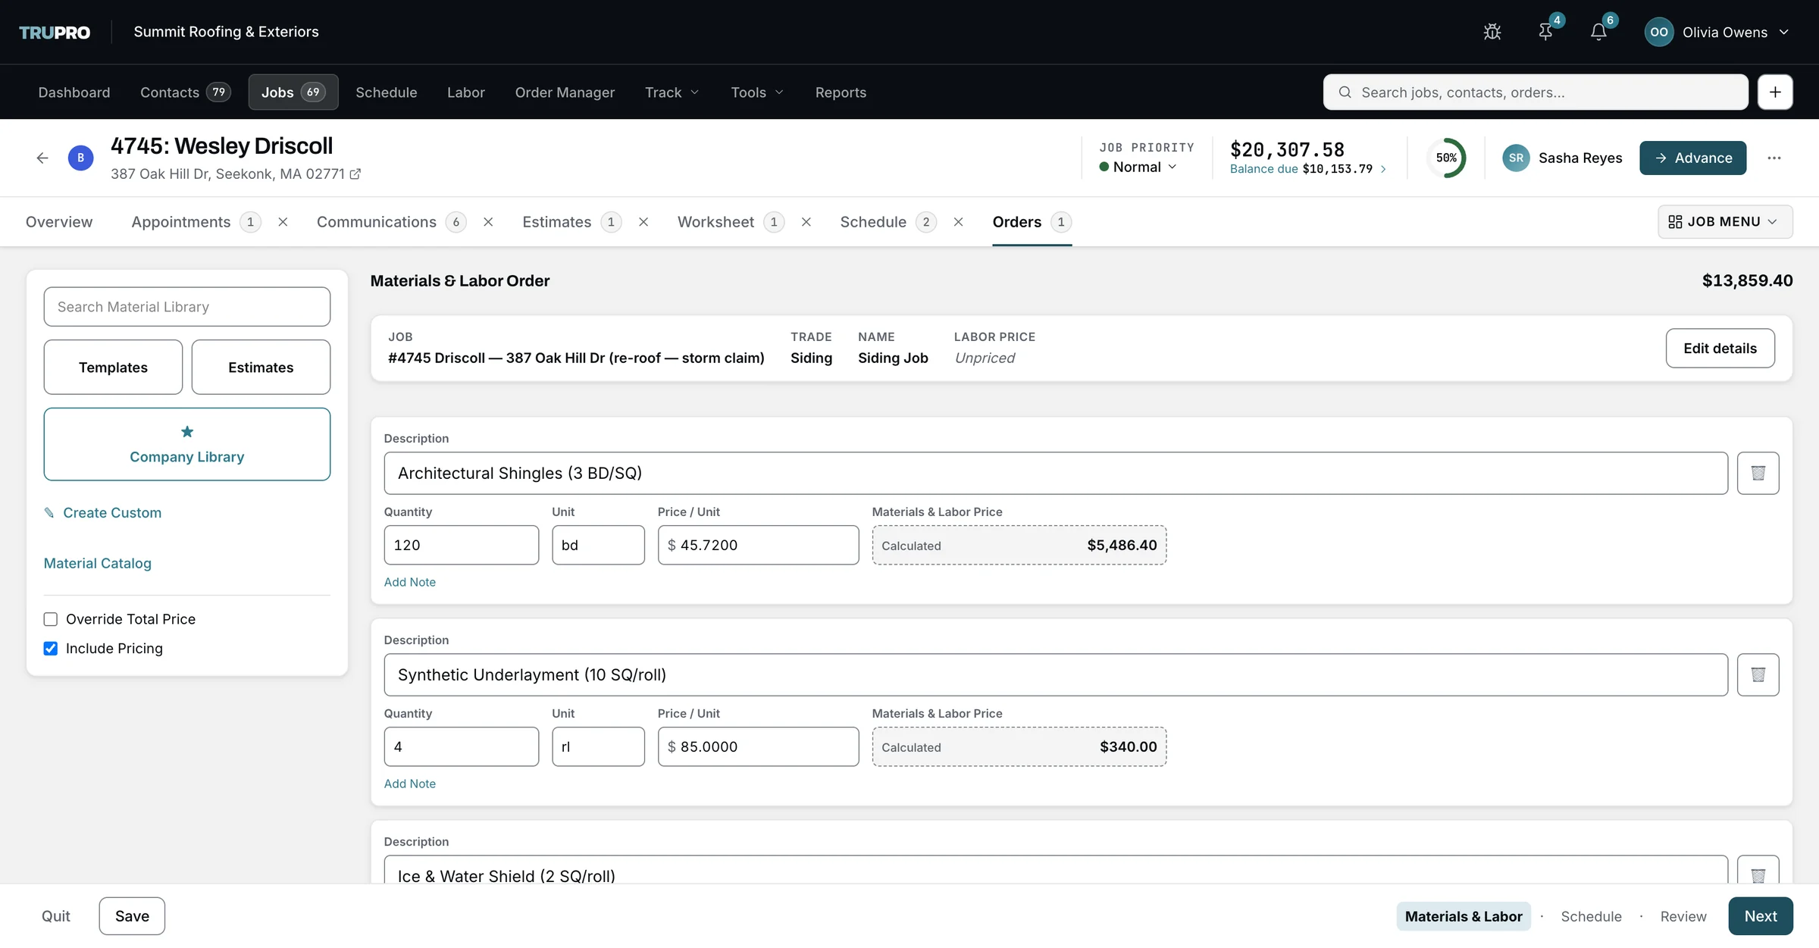Open the Balance due details arrow

tap(1383, 169)
